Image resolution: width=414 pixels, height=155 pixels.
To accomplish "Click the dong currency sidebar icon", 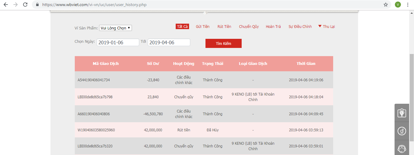I will (402, 131).
